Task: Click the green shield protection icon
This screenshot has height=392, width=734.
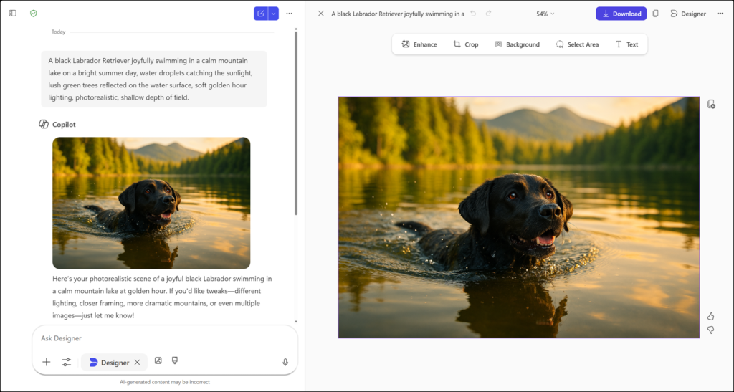Action: pos(34,14)
